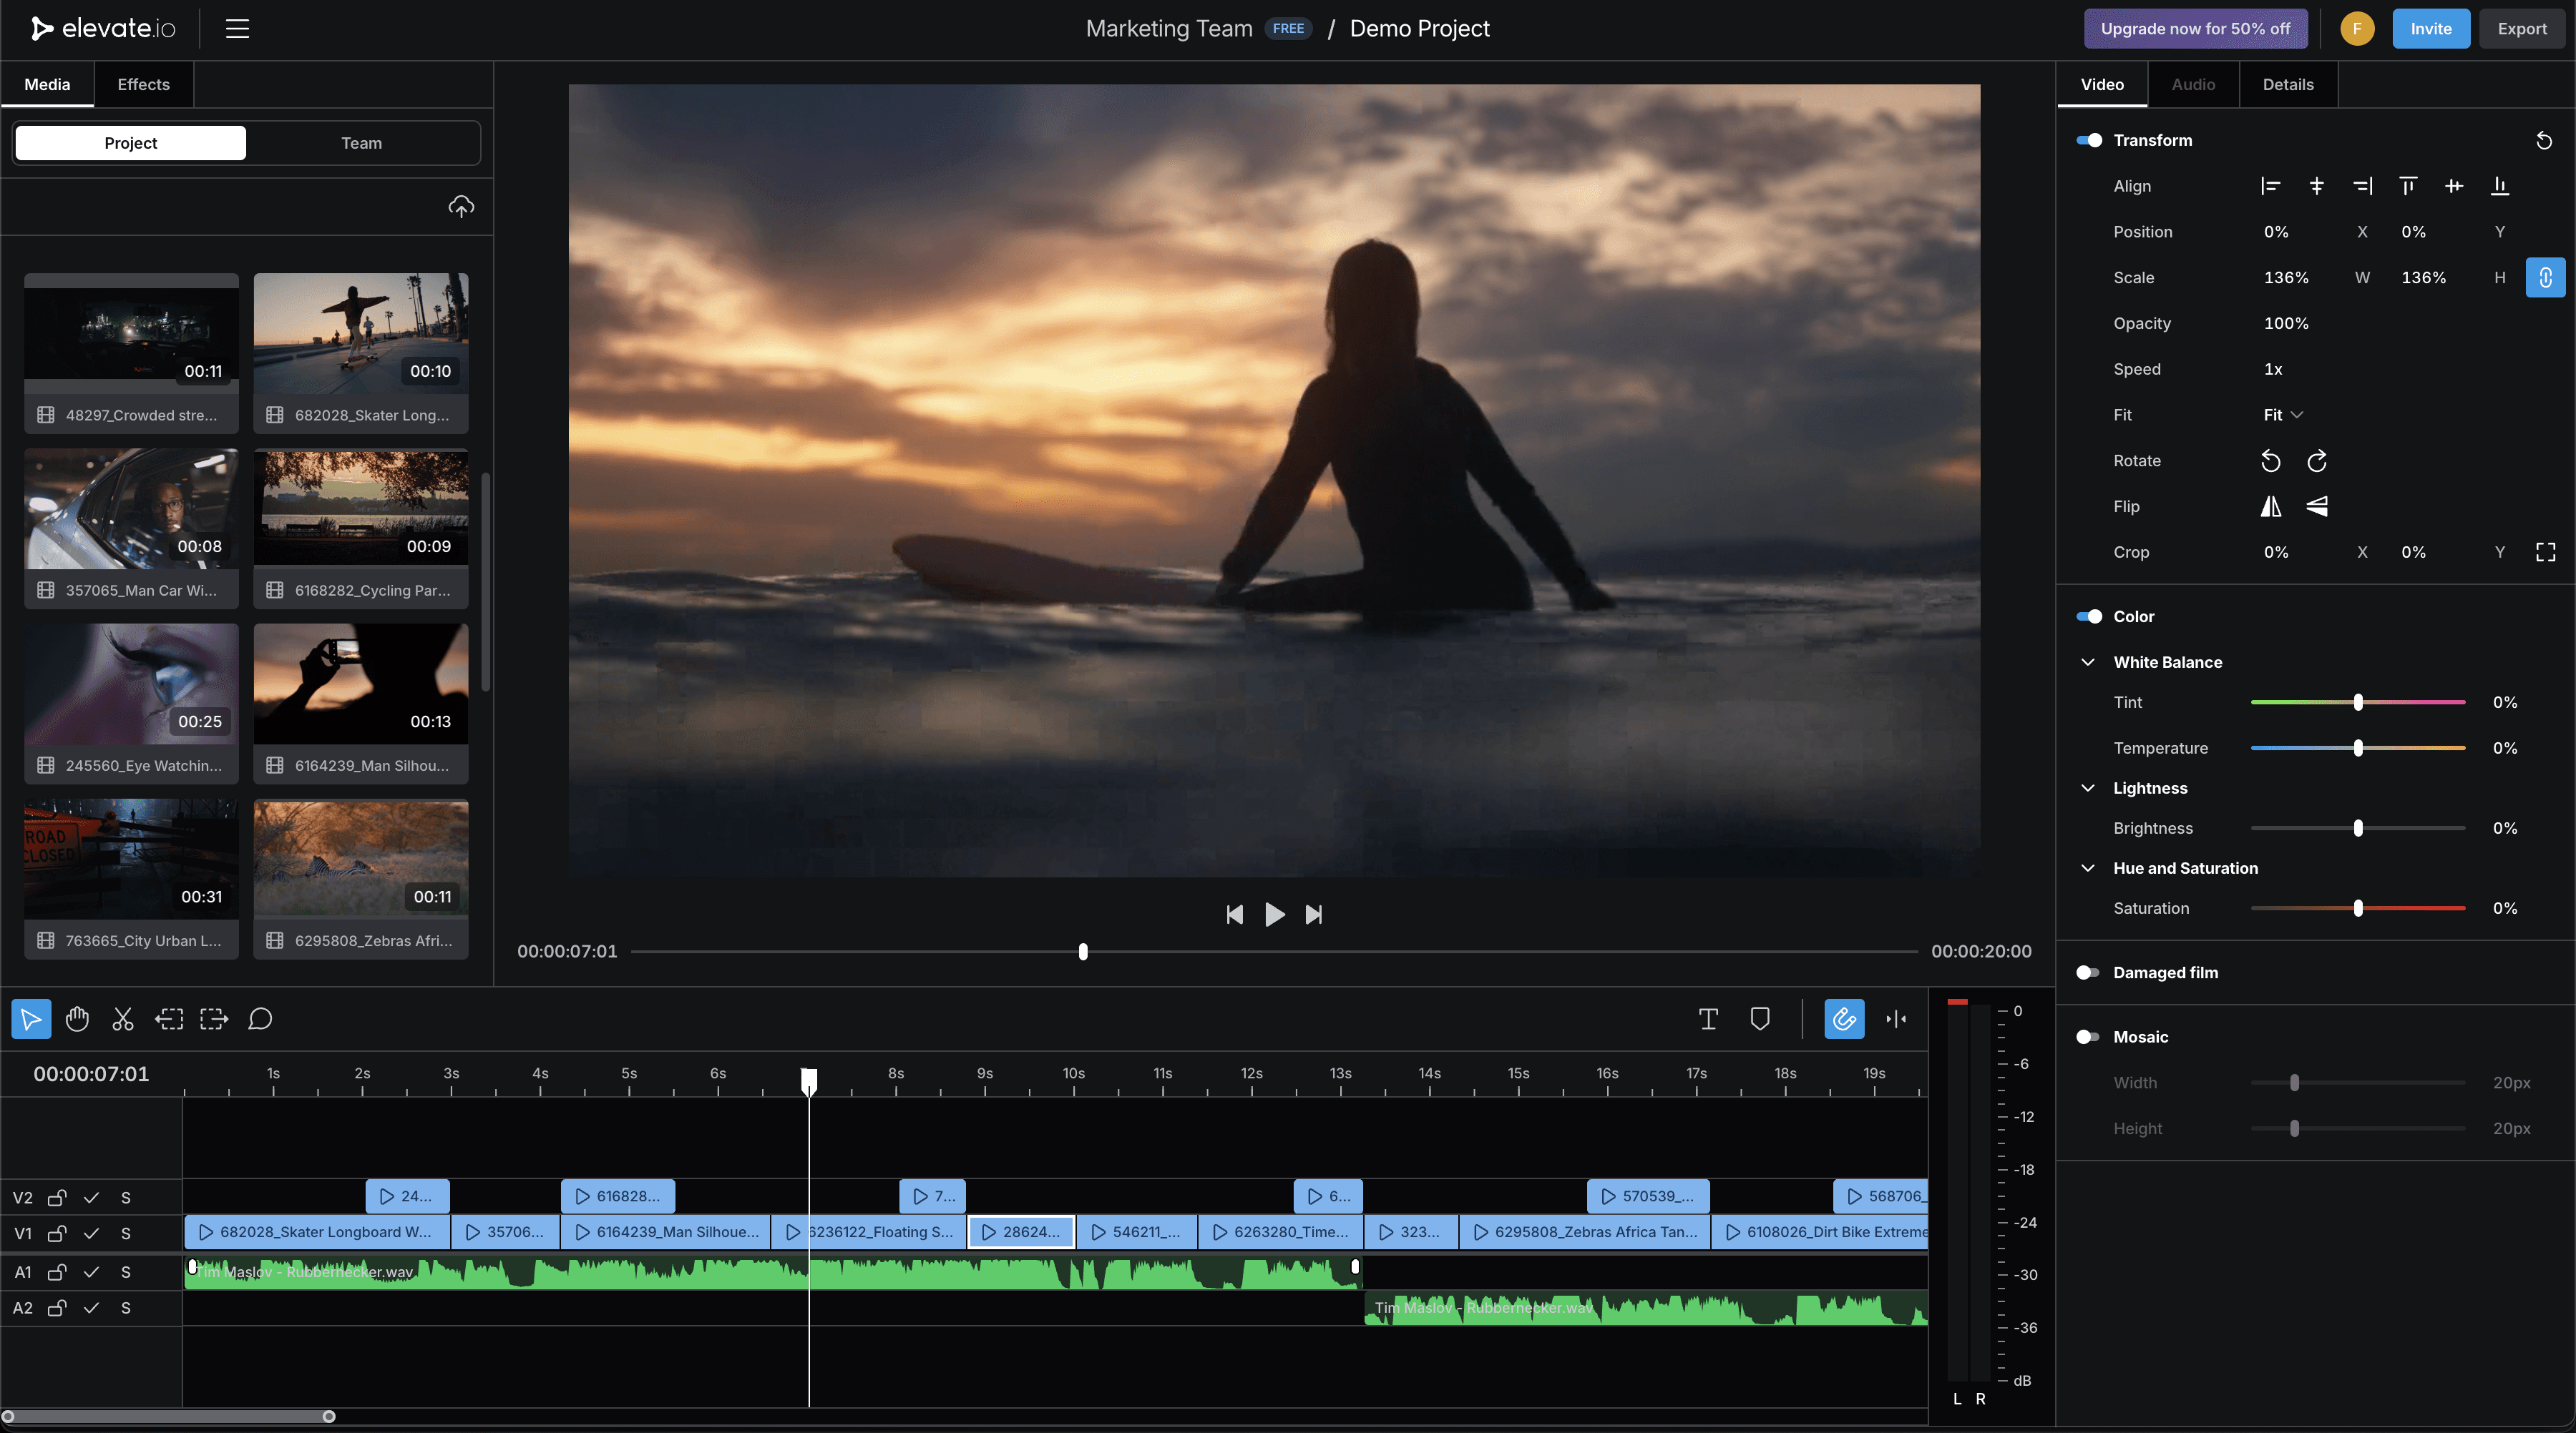The width and height of the screenshot is (2576, 1433).
Task: Open the Details tab
Action: [x=2288, y=85]
